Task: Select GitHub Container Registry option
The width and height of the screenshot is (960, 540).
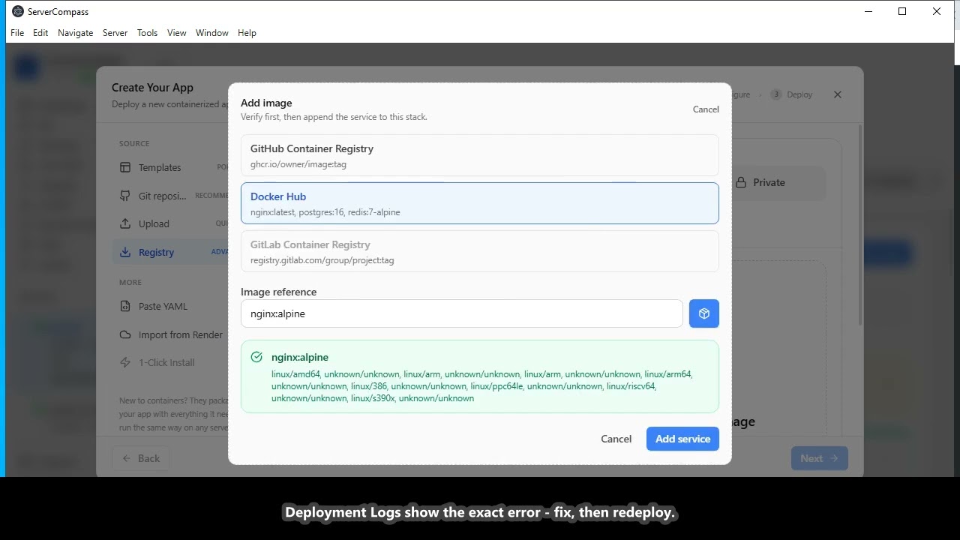Action: [x=480, y=155]
